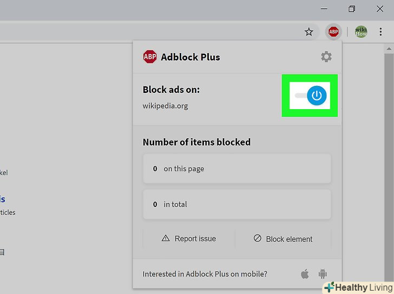Image resolution: width=394 pixels, height=294 pixels.
Task: Click the ABP extension icon in toolbar
Action: tap(333, 32)
